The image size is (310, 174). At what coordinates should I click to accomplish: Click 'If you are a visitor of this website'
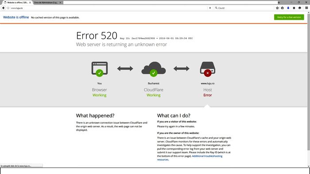pyautogui.click(x=177, y=121)
